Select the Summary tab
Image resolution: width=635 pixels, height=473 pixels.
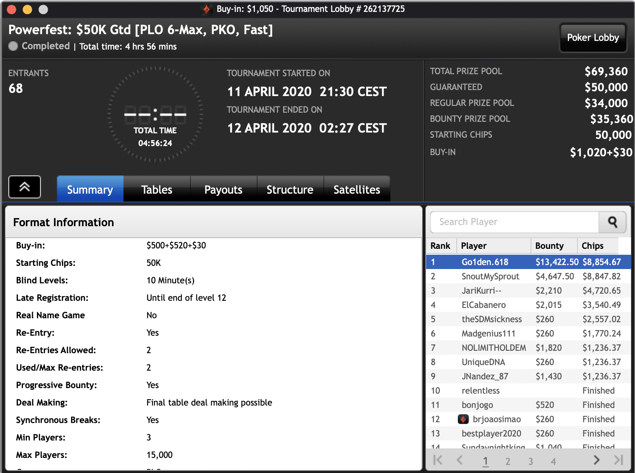point(90,190)
